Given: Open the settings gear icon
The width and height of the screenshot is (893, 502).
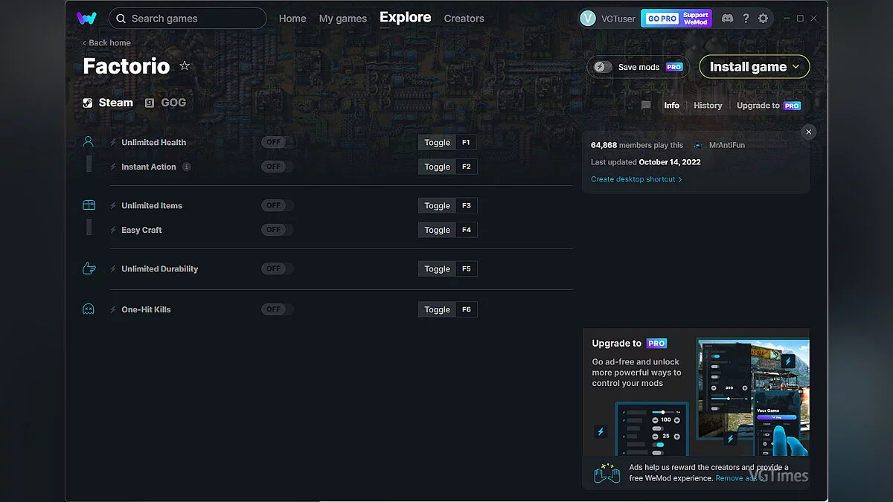Looking at the screenshot, I should tap(763, 19).
